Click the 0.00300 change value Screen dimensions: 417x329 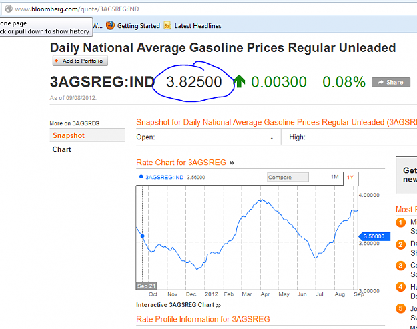[279, 81]
